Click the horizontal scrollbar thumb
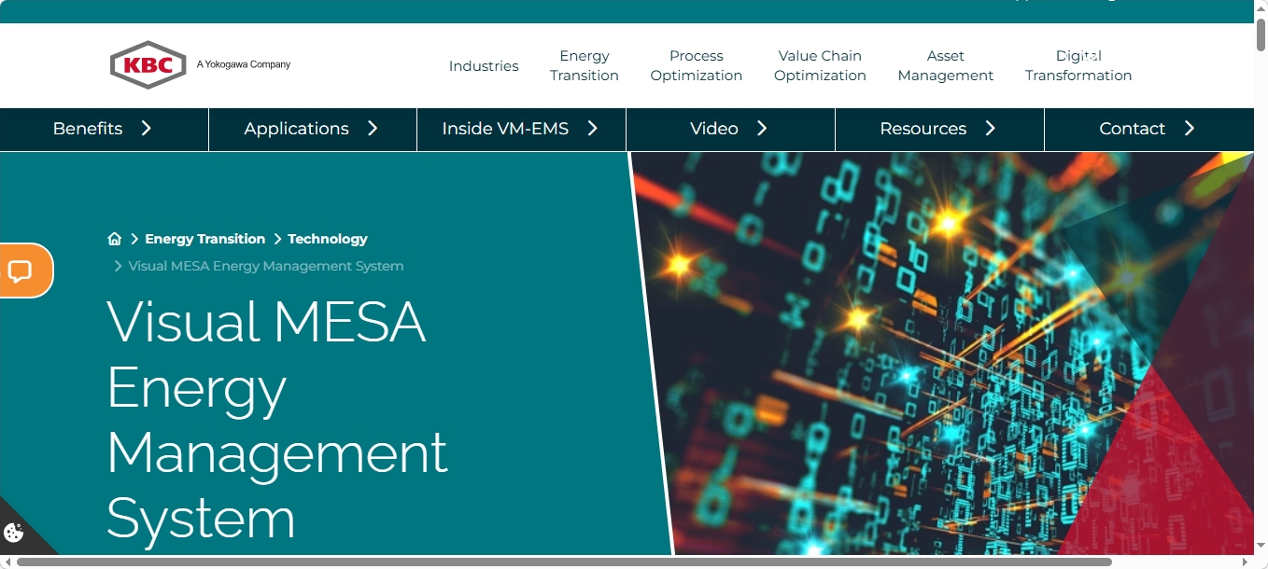 [x=564, y=562]
